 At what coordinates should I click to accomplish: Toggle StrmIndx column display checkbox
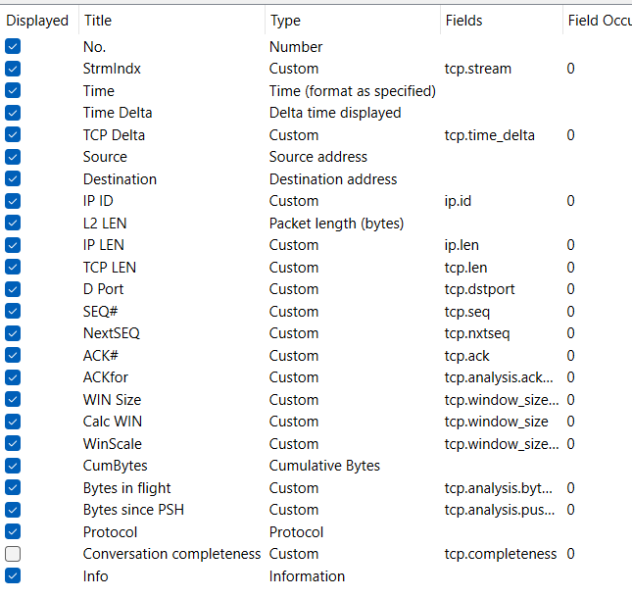13,69
